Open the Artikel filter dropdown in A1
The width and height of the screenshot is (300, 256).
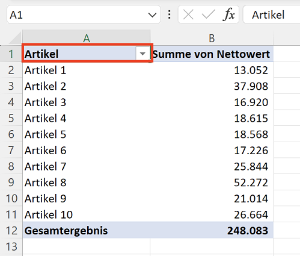[142, 54]
